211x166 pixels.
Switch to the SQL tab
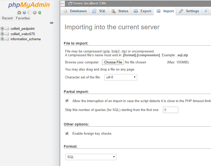point(99,11)
